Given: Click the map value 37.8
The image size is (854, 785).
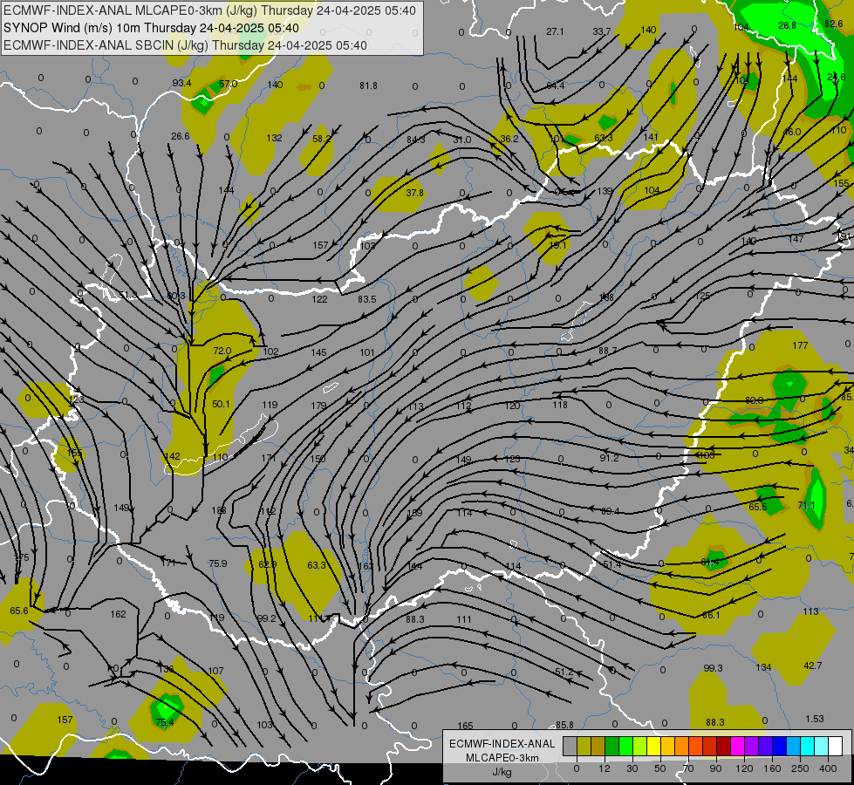Looking at the screenshot, I should tap(415, 193).
